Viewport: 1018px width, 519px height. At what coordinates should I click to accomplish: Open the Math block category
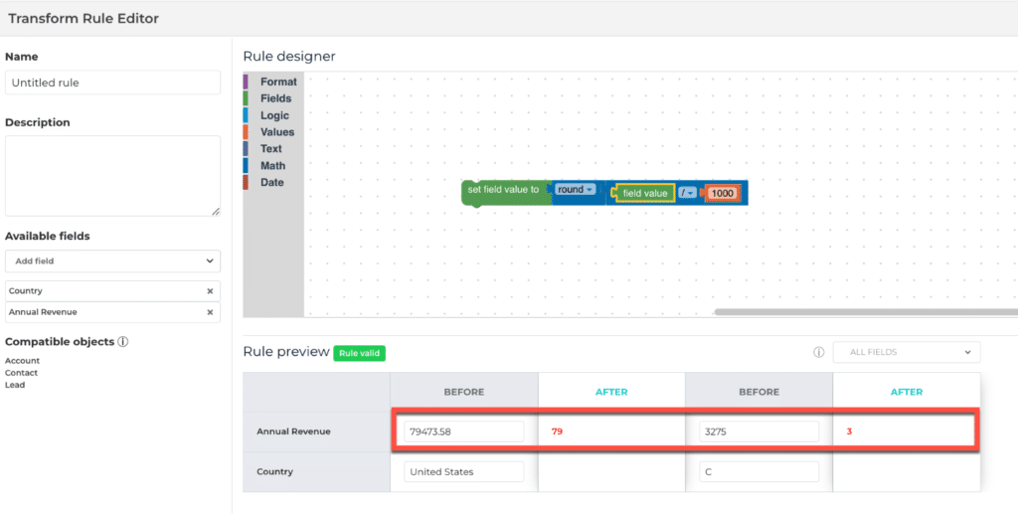coord(272,166)
